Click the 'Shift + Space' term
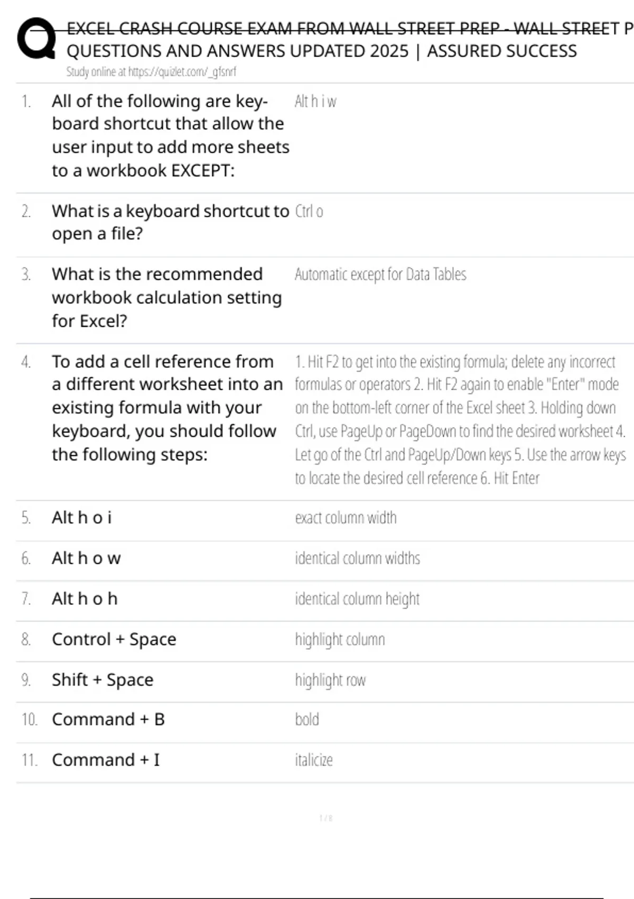Screen dimensions: 634x899 tap(102, 680)
